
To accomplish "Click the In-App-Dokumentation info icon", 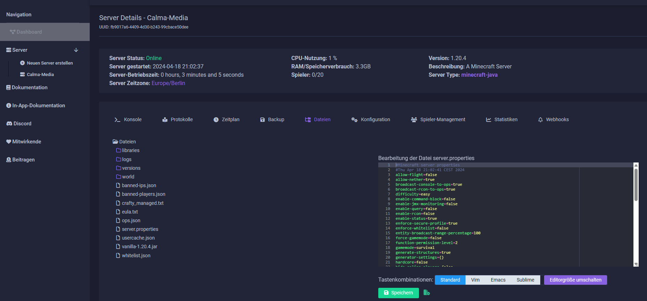I will (x=9, y=106).
